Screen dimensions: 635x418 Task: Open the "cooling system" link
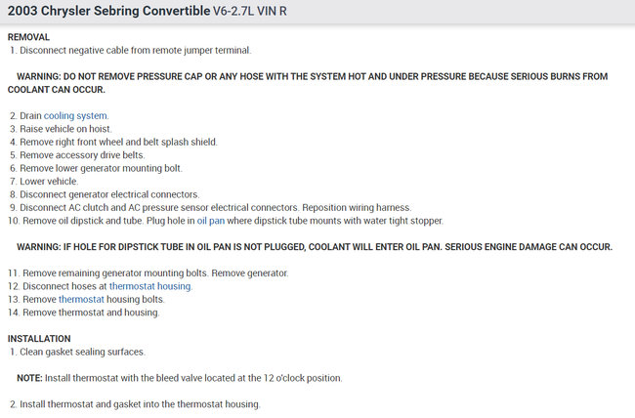pyautogui.click(x=76, y=115)
